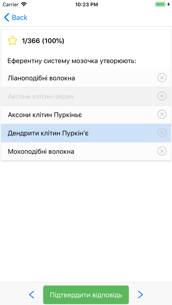Tap the question text Еферентну систему мозочка
The image size is (172, 305).
[x=53, y=61]
